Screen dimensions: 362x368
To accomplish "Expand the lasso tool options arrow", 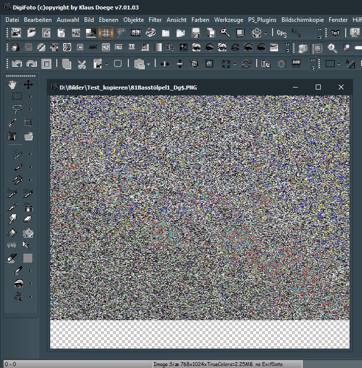I will pos(30,109).
